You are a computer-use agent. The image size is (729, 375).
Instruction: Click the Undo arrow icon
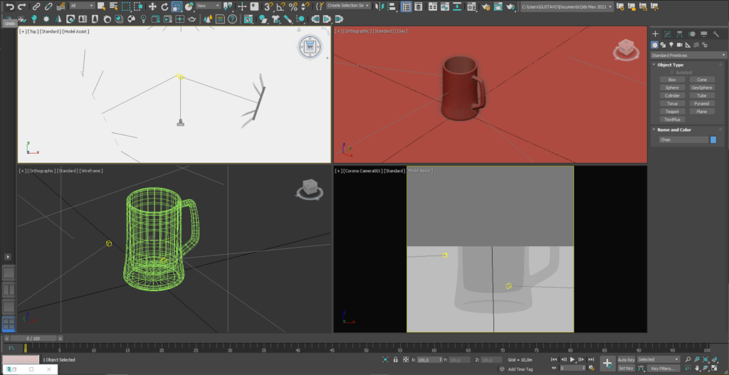click(9, 6)
